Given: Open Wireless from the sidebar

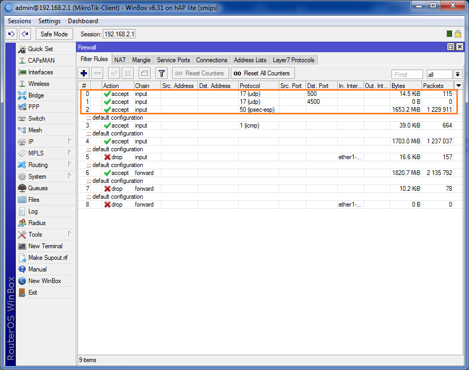Looking at the screenshot, I should pyautogui.click(x=38, y=84).
